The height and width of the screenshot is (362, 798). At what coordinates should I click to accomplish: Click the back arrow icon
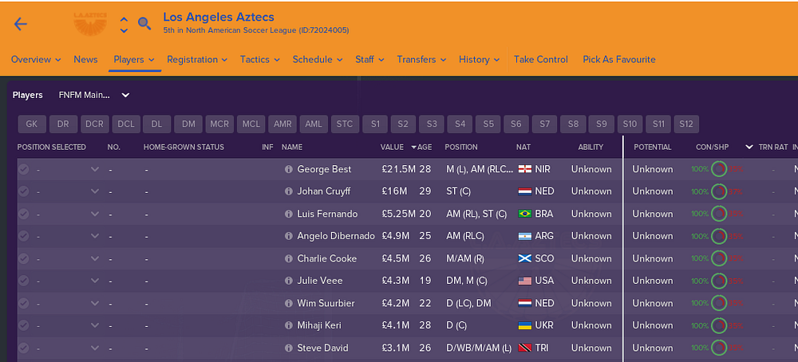tap(21, 24)
